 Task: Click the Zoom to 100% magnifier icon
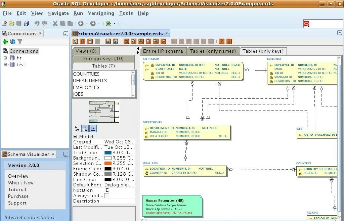tap(156, 41)
